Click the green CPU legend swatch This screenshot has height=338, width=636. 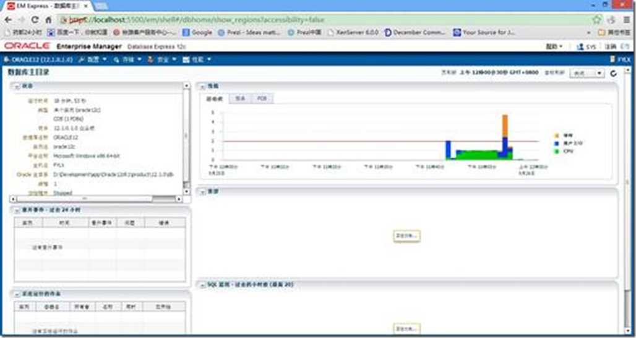point(557,151)
